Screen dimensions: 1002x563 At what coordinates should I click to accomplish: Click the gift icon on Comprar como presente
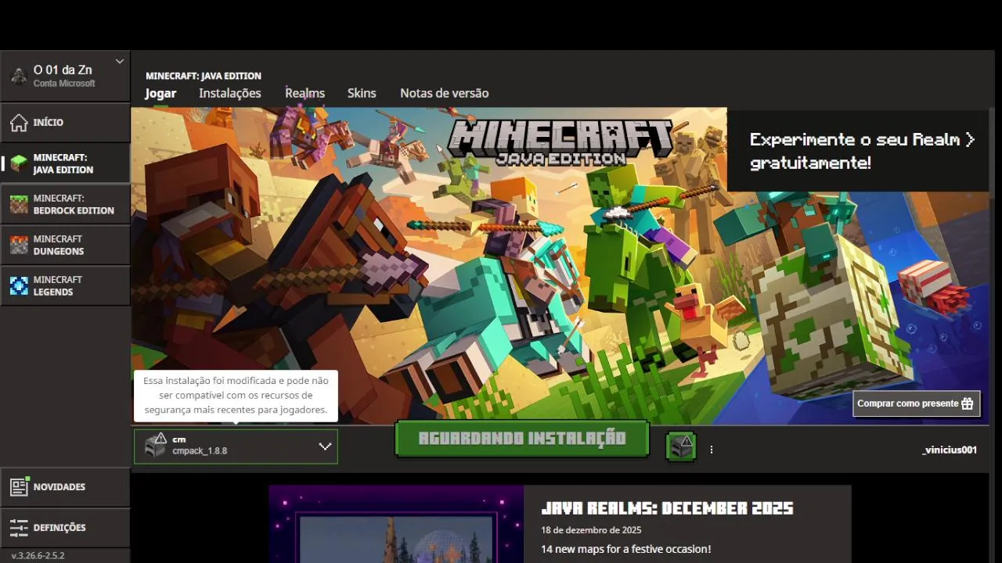(968, 403)
